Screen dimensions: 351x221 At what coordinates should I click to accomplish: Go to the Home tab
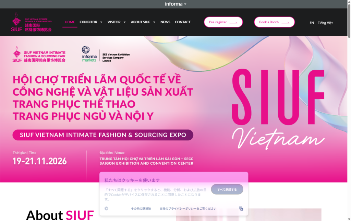(x=70, y=22)
